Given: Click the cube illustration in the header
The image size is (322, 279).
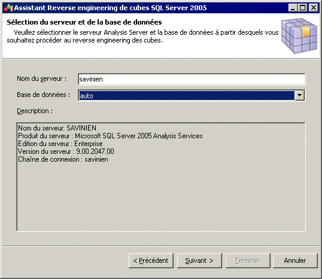Looking at the screenshot, I should point(299,36).
